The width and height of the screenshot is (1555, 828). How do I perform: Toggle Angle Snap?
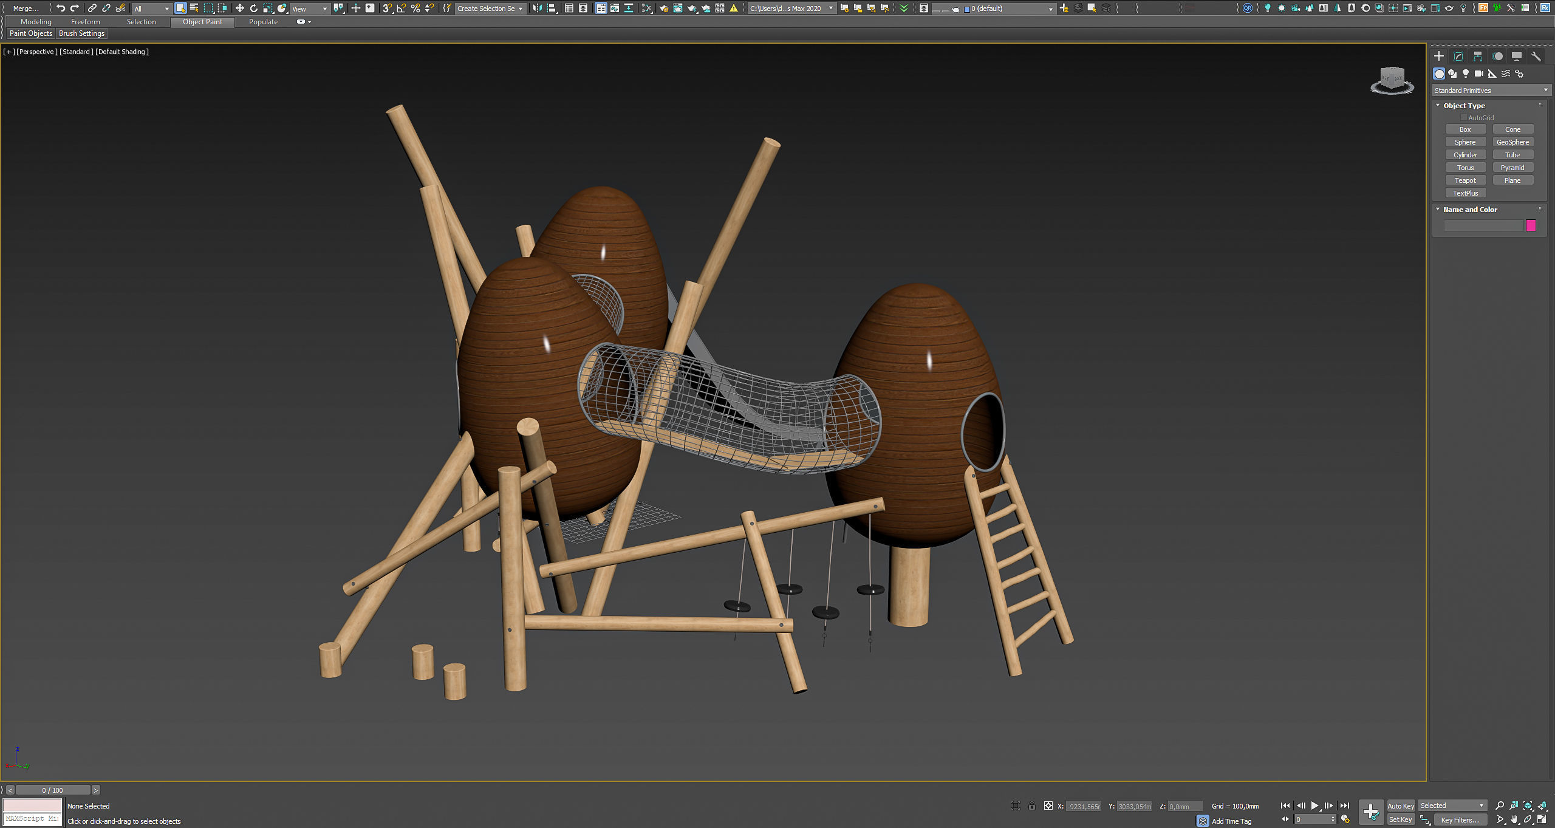coord(402,8)
